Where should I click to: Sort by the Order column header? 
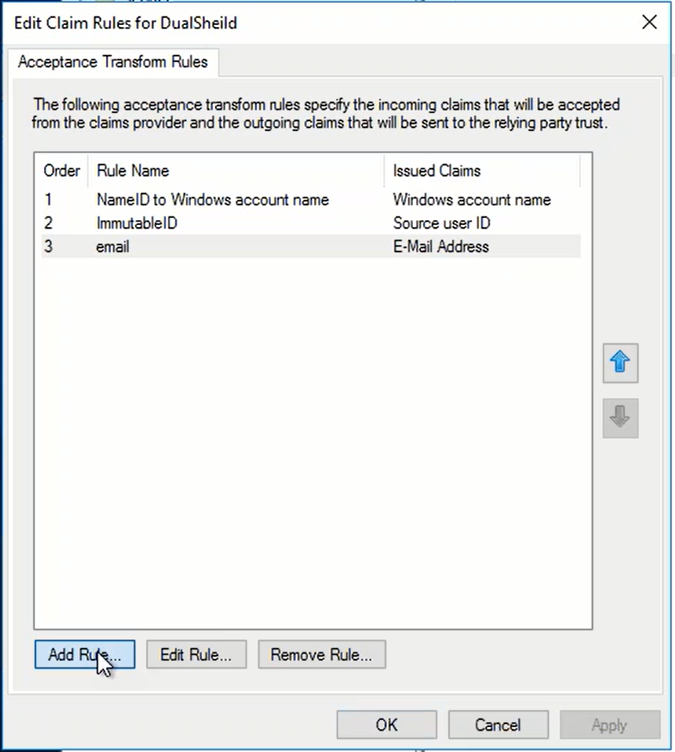tap(62, 171)
